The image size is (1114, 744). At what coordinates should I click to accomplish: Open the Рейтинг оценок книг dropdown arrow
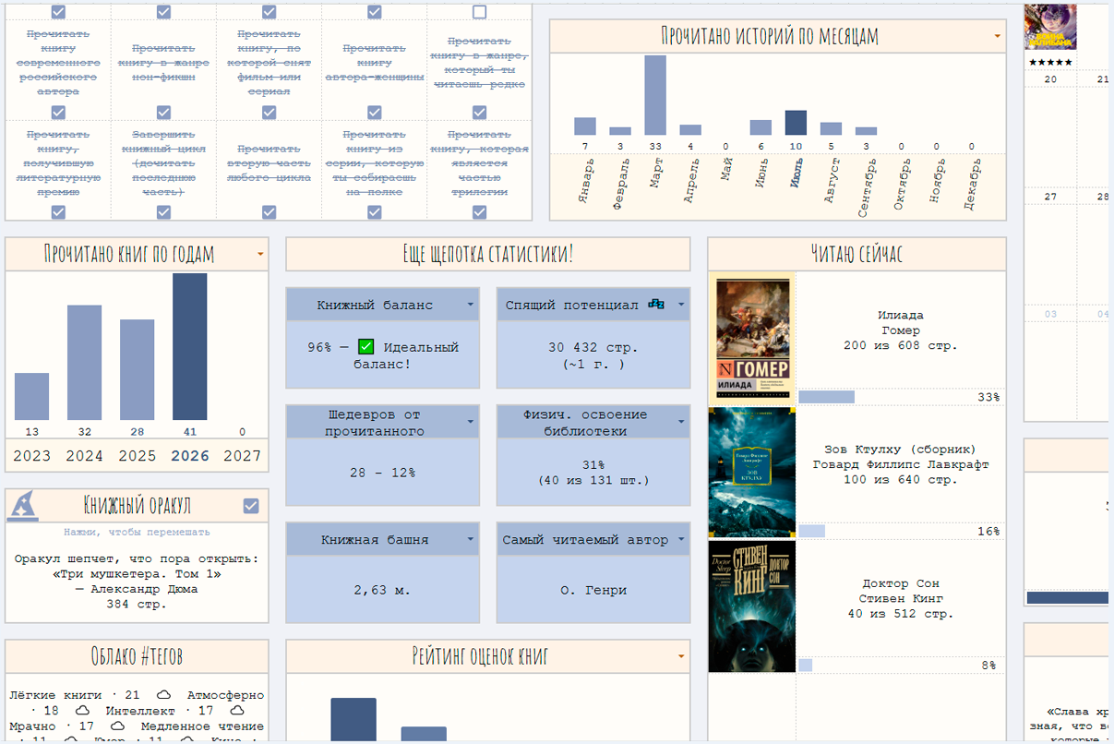682,656
